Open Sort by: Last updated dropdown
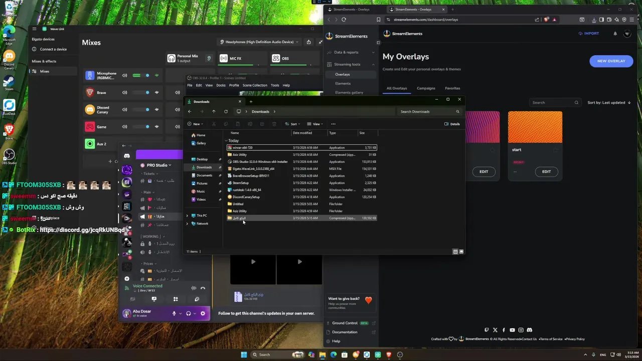Image resolution: width=642 pixels, height=361 pixels. [609, 103]
